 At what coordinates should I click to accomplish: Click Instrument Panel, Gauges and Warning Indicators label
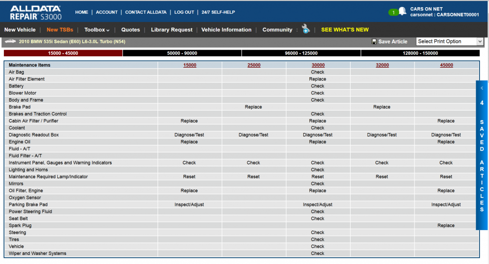click(60, 162)
